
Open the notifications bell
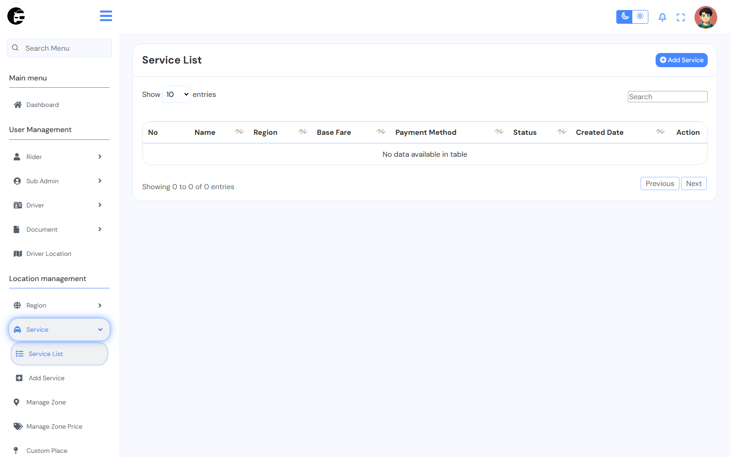pos(662,17)
